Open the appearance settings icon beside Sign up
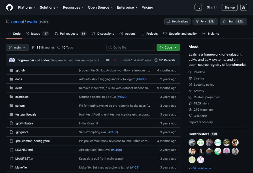 tap(244, 7)
